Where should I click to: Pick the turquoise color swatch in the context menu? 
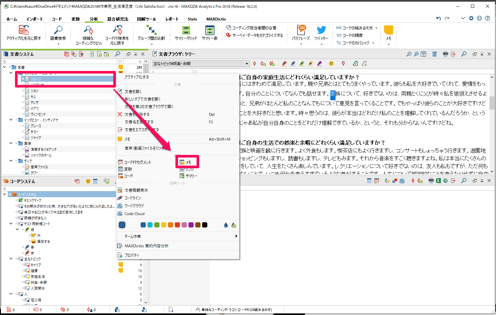click(150, 225)
